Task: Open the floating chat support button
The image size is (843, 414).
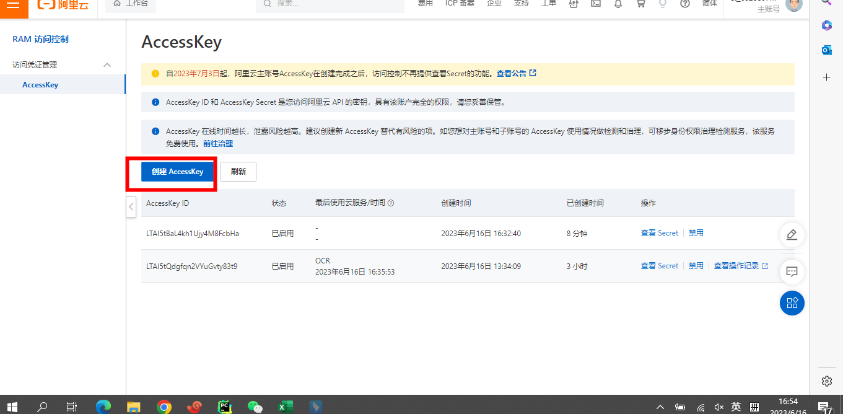Action: tap(792, 271)
